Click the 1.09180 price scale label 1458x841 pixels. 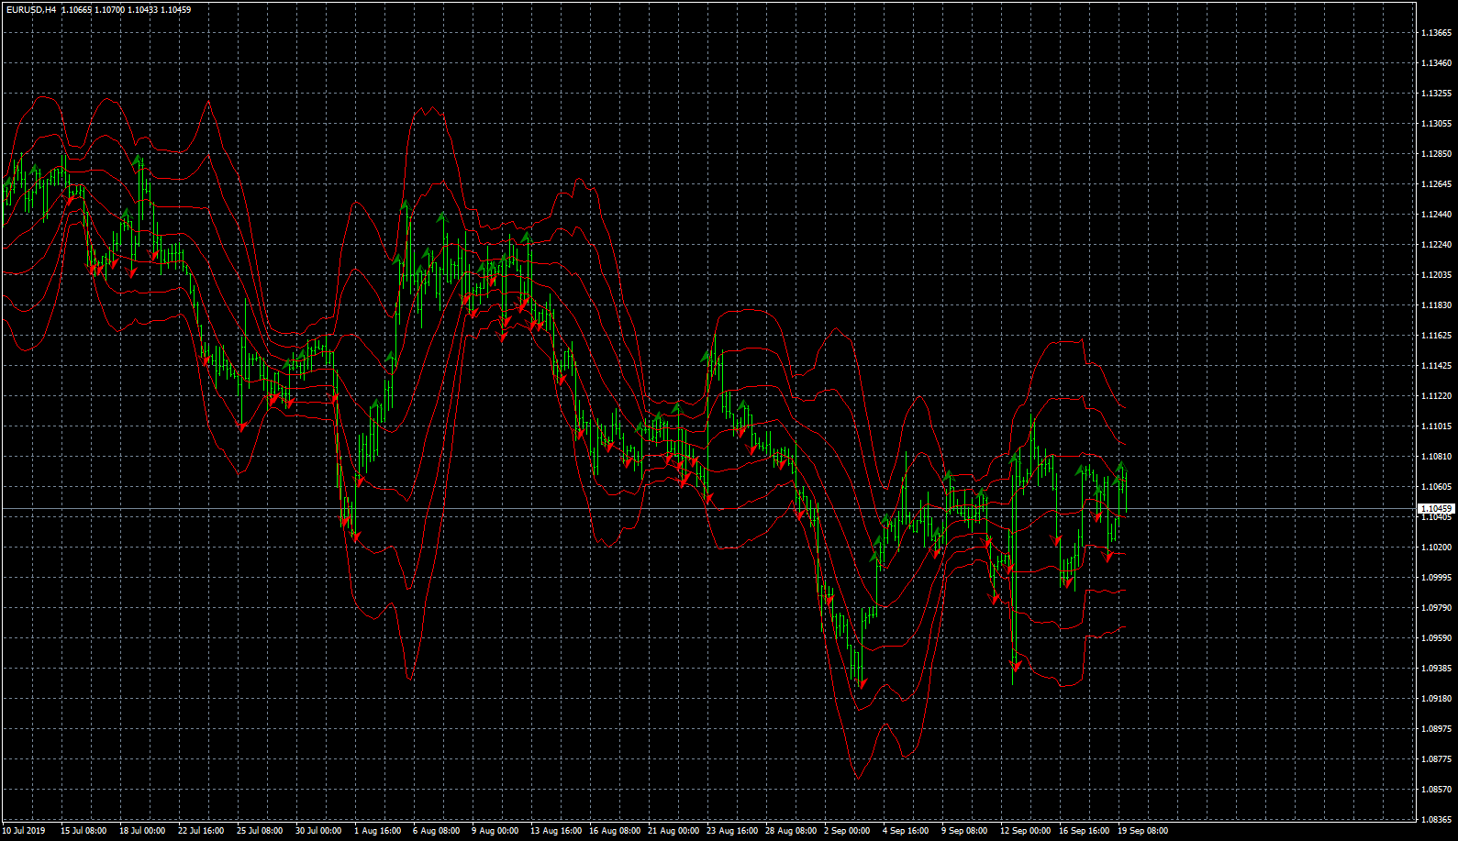[1436, 699]
